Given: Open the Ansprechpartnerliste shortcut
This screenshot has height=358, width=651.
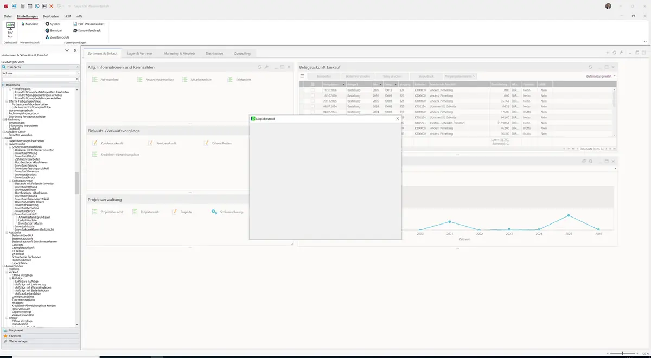Looking at the screenshot, I should [x=156, y=80].
